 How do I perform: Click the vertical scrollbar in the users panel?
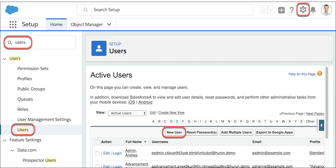click(327, 101)
